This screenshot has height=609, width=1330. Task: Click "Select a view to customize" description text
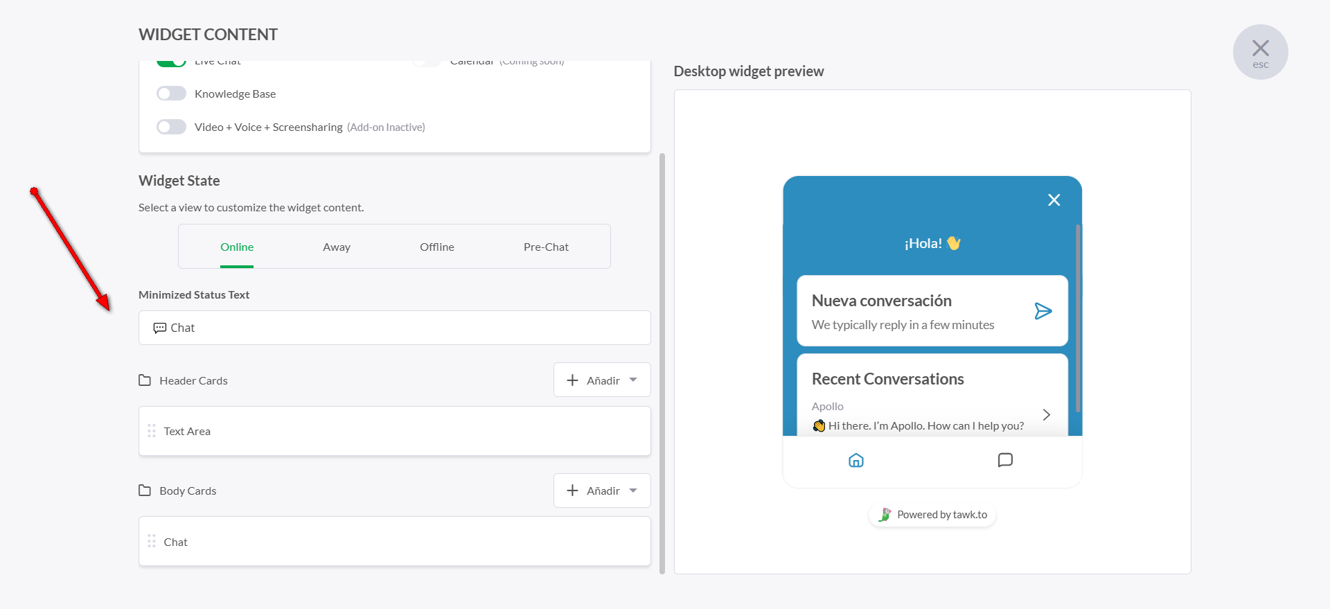tap(251, 207)
